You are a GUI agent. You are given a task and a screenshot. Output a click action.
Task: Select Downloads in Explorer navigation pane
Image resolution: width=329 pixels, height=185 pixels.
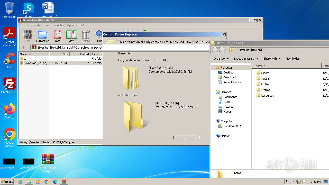pos(230,77)
